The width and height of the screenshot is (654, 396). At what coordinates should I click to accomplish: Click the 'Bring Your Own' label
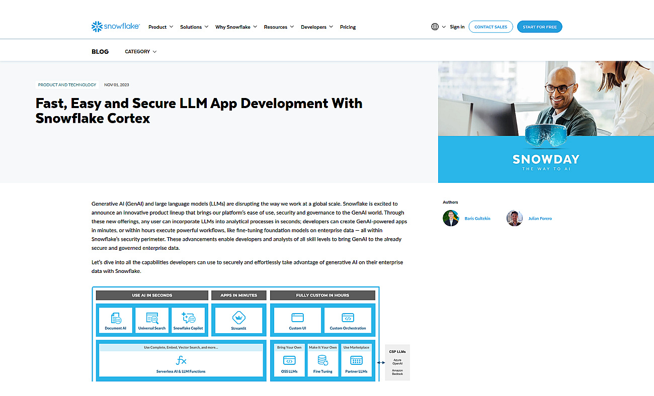click(x=289, y=347)
